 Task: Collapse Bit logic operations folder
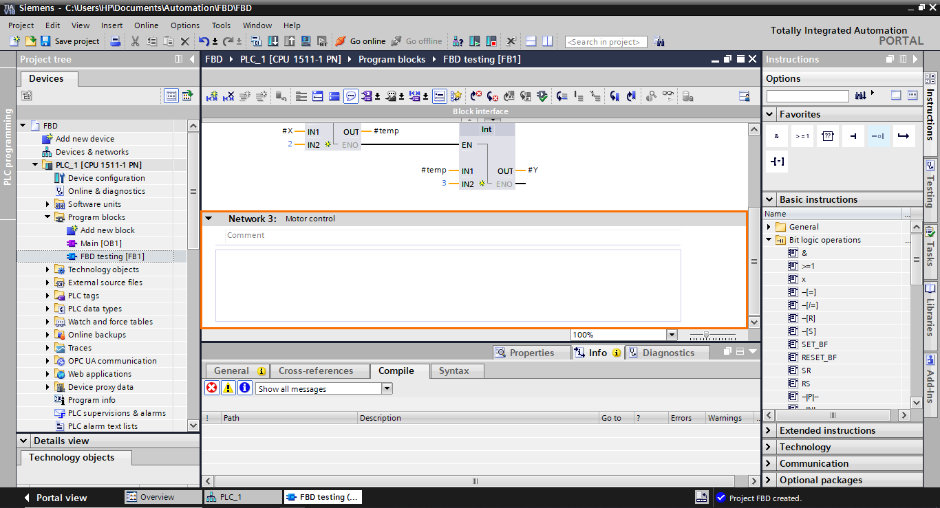click(x=769, y=240)
